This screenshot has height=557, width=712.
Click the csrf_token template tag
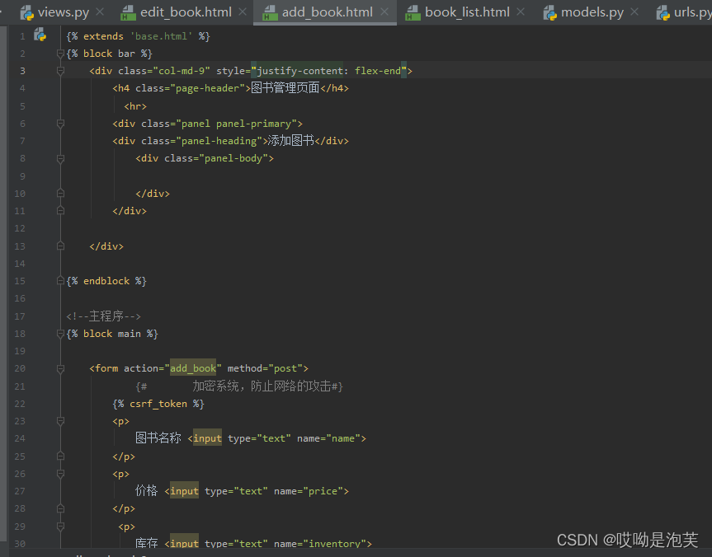coord(158,404)
